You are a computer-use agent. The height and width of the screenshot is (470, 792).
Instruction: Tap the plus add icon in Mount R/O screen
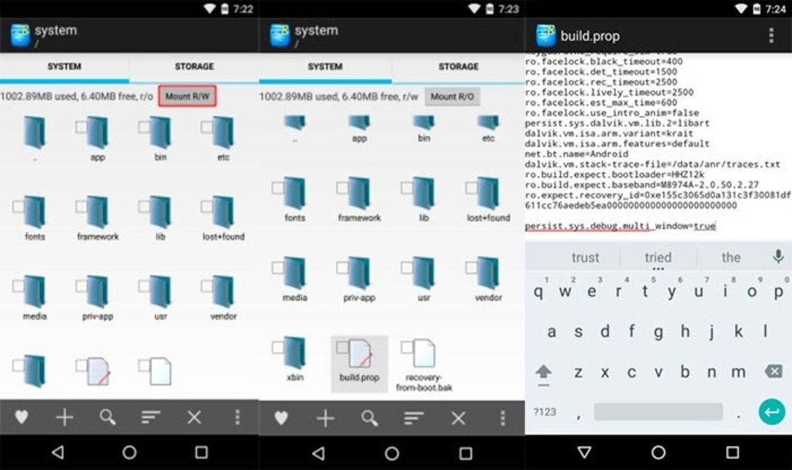tap(325, 417)
